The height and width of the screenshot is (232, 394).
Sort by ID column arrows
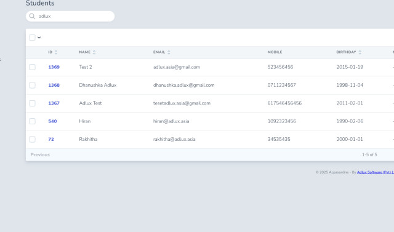point(56,52)
